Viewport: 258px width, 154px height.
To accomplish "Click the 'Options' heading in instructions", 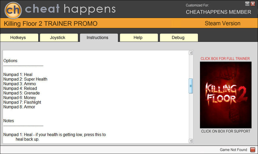I will pyautogui.click(x=10, y=61).
